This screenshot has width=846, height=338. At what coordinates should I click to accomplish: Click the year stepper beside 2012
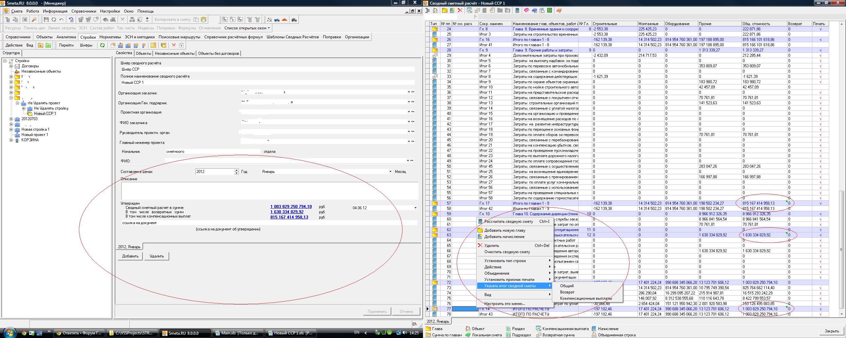[236, 172]
